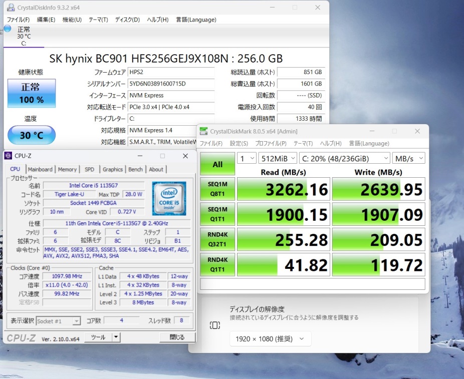The width and height of the screenshot is (464, 379).
Task: Click the power-on hours value 1333 時間
Action: [x=301, y=119]
